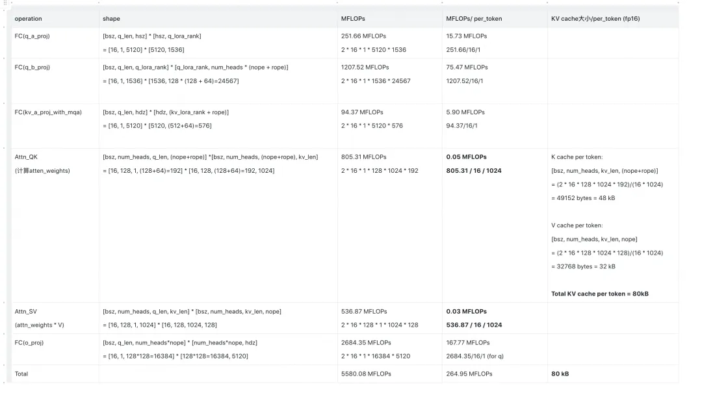The width and height of the screenshot is (702, 393).
Task: Click the '0.05 MFLOPs' bold value
Action: [466, 157]
